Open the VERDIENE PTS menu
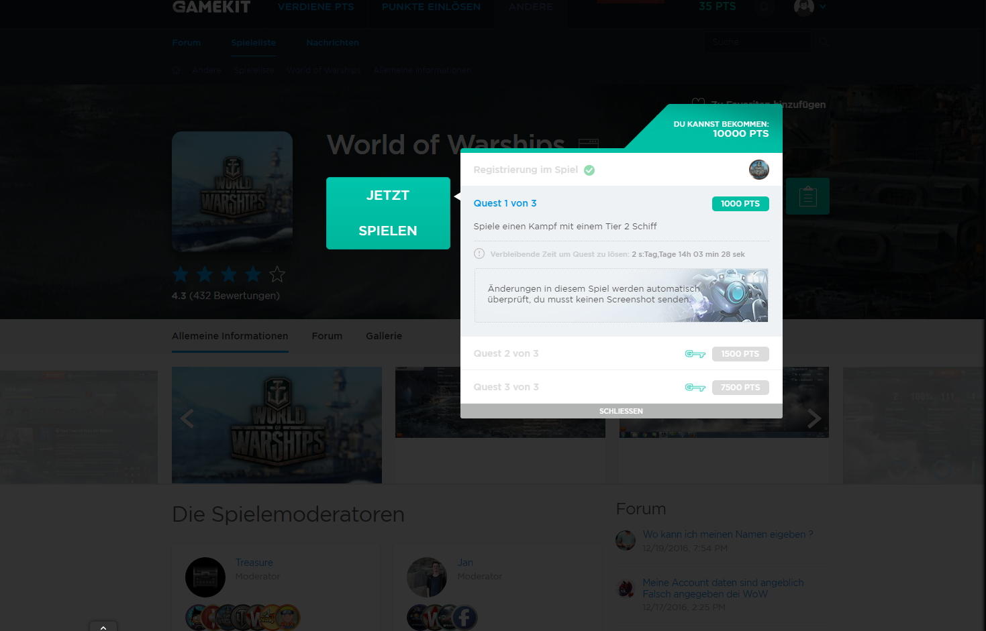 tap(316, 7)
